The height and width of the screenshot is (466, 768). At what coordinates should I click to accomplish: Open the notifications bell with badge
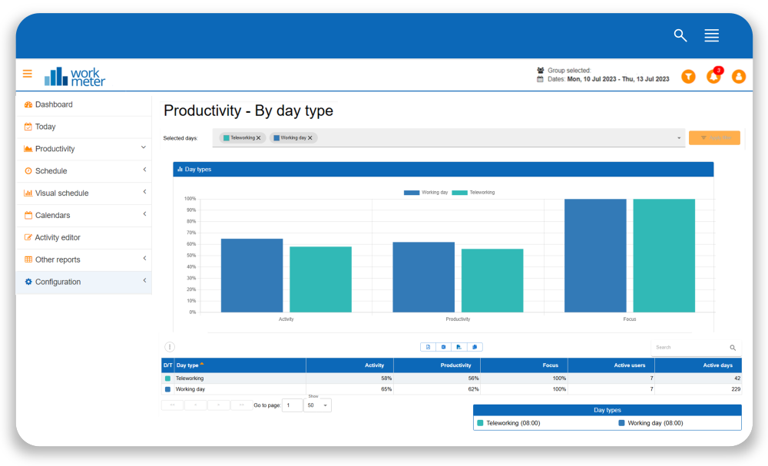point(713,77)
